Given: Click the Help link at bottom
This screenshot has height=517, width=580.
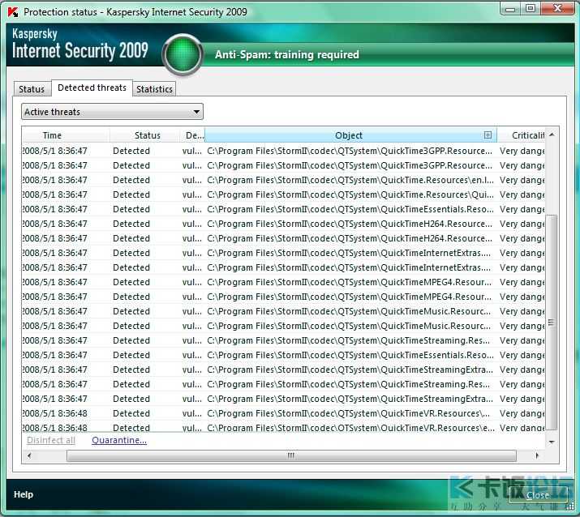Looking at the screenshot, I should [24, 494].
